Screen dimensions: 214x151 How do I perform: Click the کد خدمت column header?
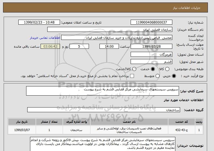click(181, 122)
